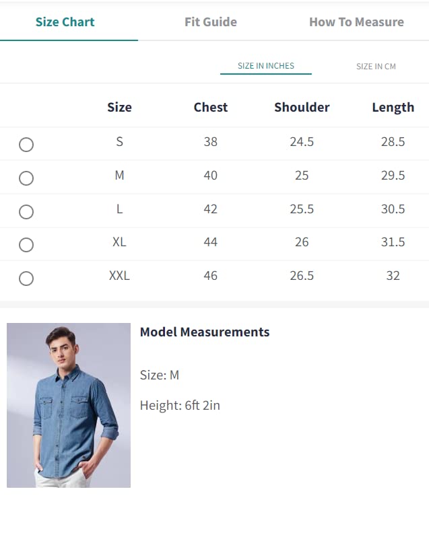The image size is (429, 545).
Task: Click the XXL label in size table
Action: tap(119, 276)
